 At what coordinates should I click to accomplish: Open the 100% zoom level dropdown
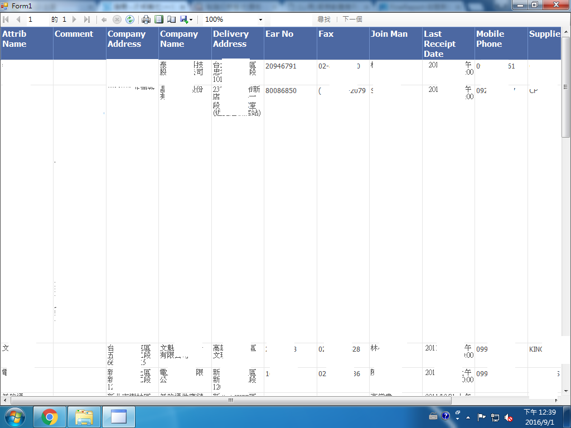(x=261, y=20)
